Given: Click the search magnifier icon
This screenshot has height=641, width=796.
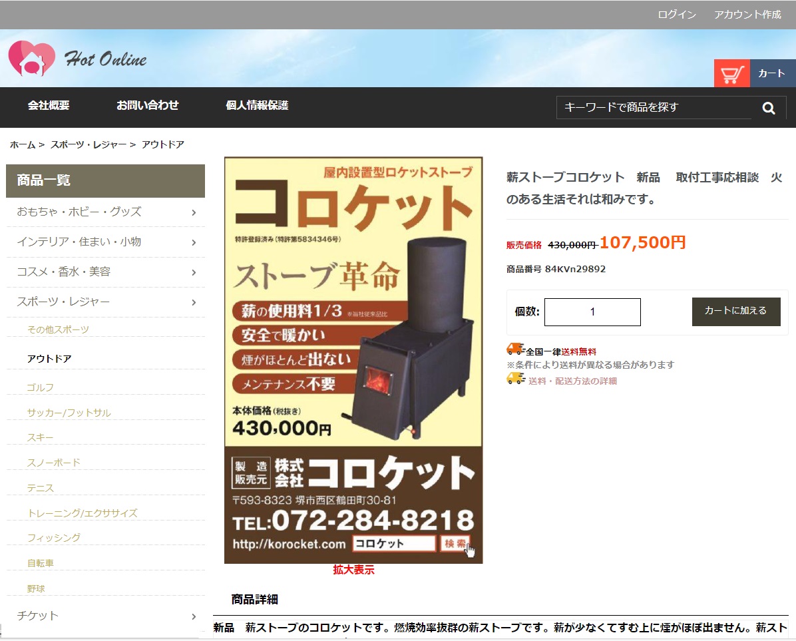Looking at the screenshot, I should [769, 108].
